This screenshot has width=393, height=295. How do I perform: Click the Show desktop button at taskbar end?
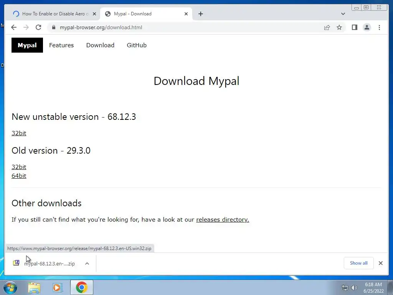[390, 287]
